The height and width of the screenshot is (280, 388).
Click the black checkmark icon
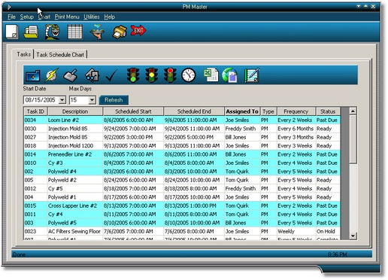click(x=111, y=75)
